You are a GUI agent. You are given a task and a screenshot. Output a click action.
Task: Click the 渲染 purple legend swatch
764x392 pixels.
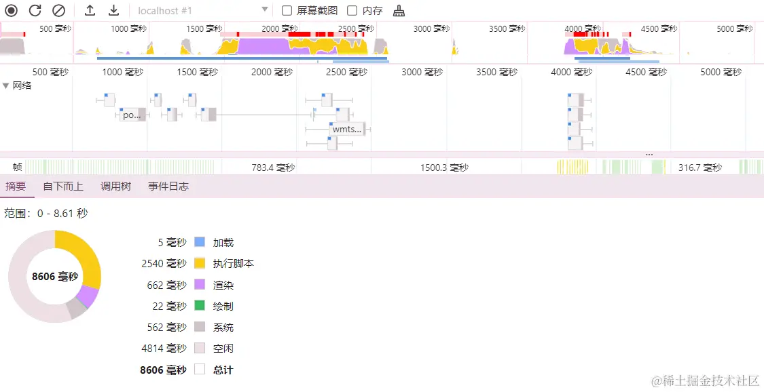point(200,285)
